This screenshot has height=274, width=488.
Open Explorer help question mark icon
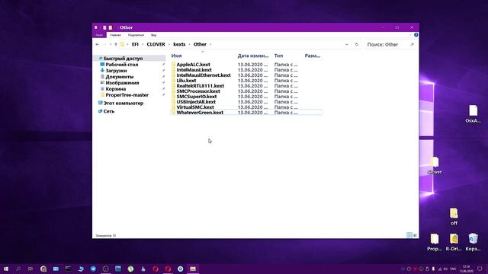tap(416, 35)
